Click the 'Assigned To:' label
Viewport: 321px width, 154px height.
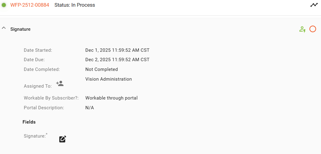[38, 86]
